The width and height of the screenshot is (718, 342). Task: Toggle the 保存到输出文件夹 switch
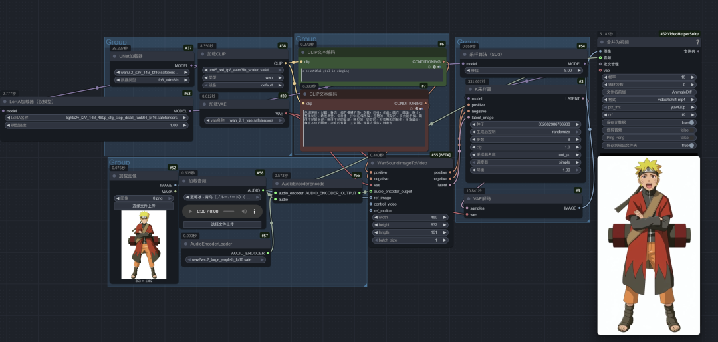click(x=691, y=145)
